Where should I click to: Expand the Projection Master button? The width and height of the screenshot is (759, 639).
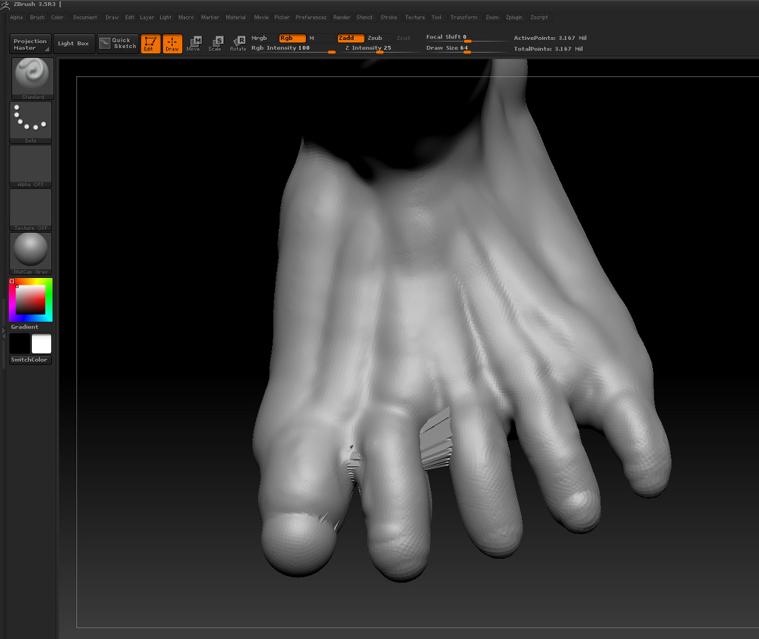point(30,44)
